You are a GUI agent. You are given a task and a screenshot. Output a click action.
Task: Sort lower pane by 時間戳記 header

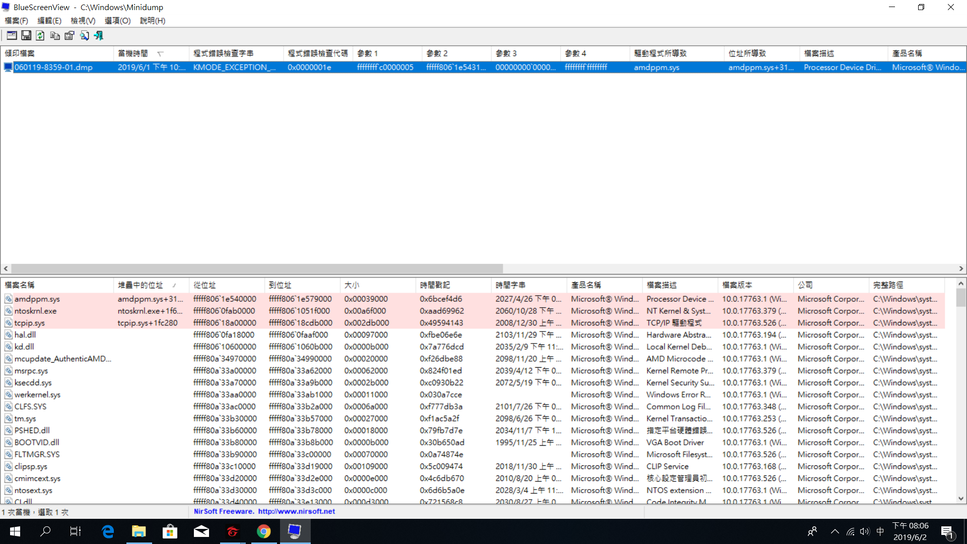(x=453, y=285)
